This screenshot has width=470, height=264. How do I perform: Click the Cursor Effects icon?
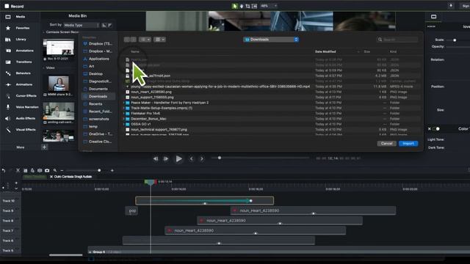pyautogui.click(x=8, y=96)
